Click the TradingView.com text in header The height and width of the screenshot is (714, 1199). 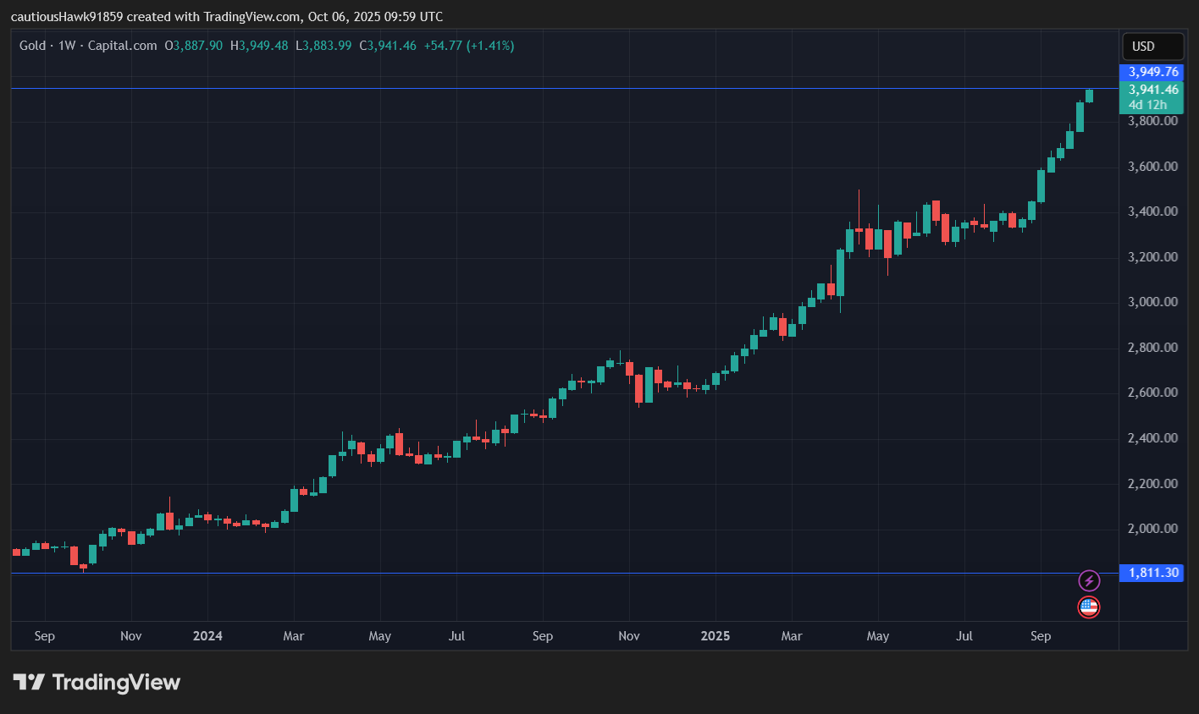pos(253,17)
